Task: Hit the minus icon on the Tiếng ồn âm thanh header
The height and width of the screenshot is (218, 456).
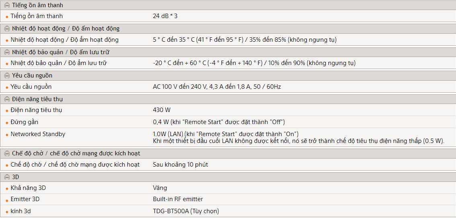Action: click(7, 6)
